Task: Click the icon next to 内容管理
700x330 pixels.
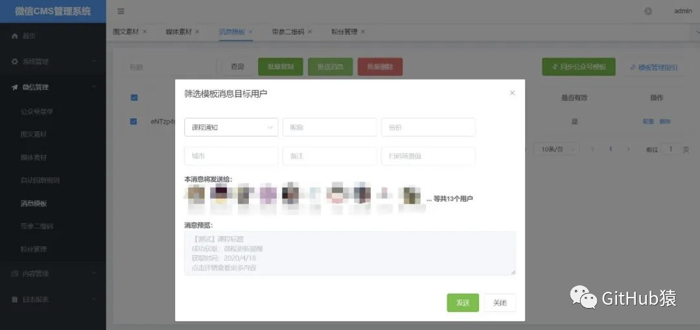Action: click(x=15, y=273)
